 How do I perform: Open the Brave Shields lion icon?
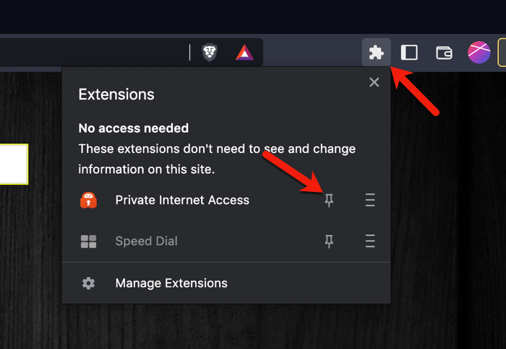(210, 53)
